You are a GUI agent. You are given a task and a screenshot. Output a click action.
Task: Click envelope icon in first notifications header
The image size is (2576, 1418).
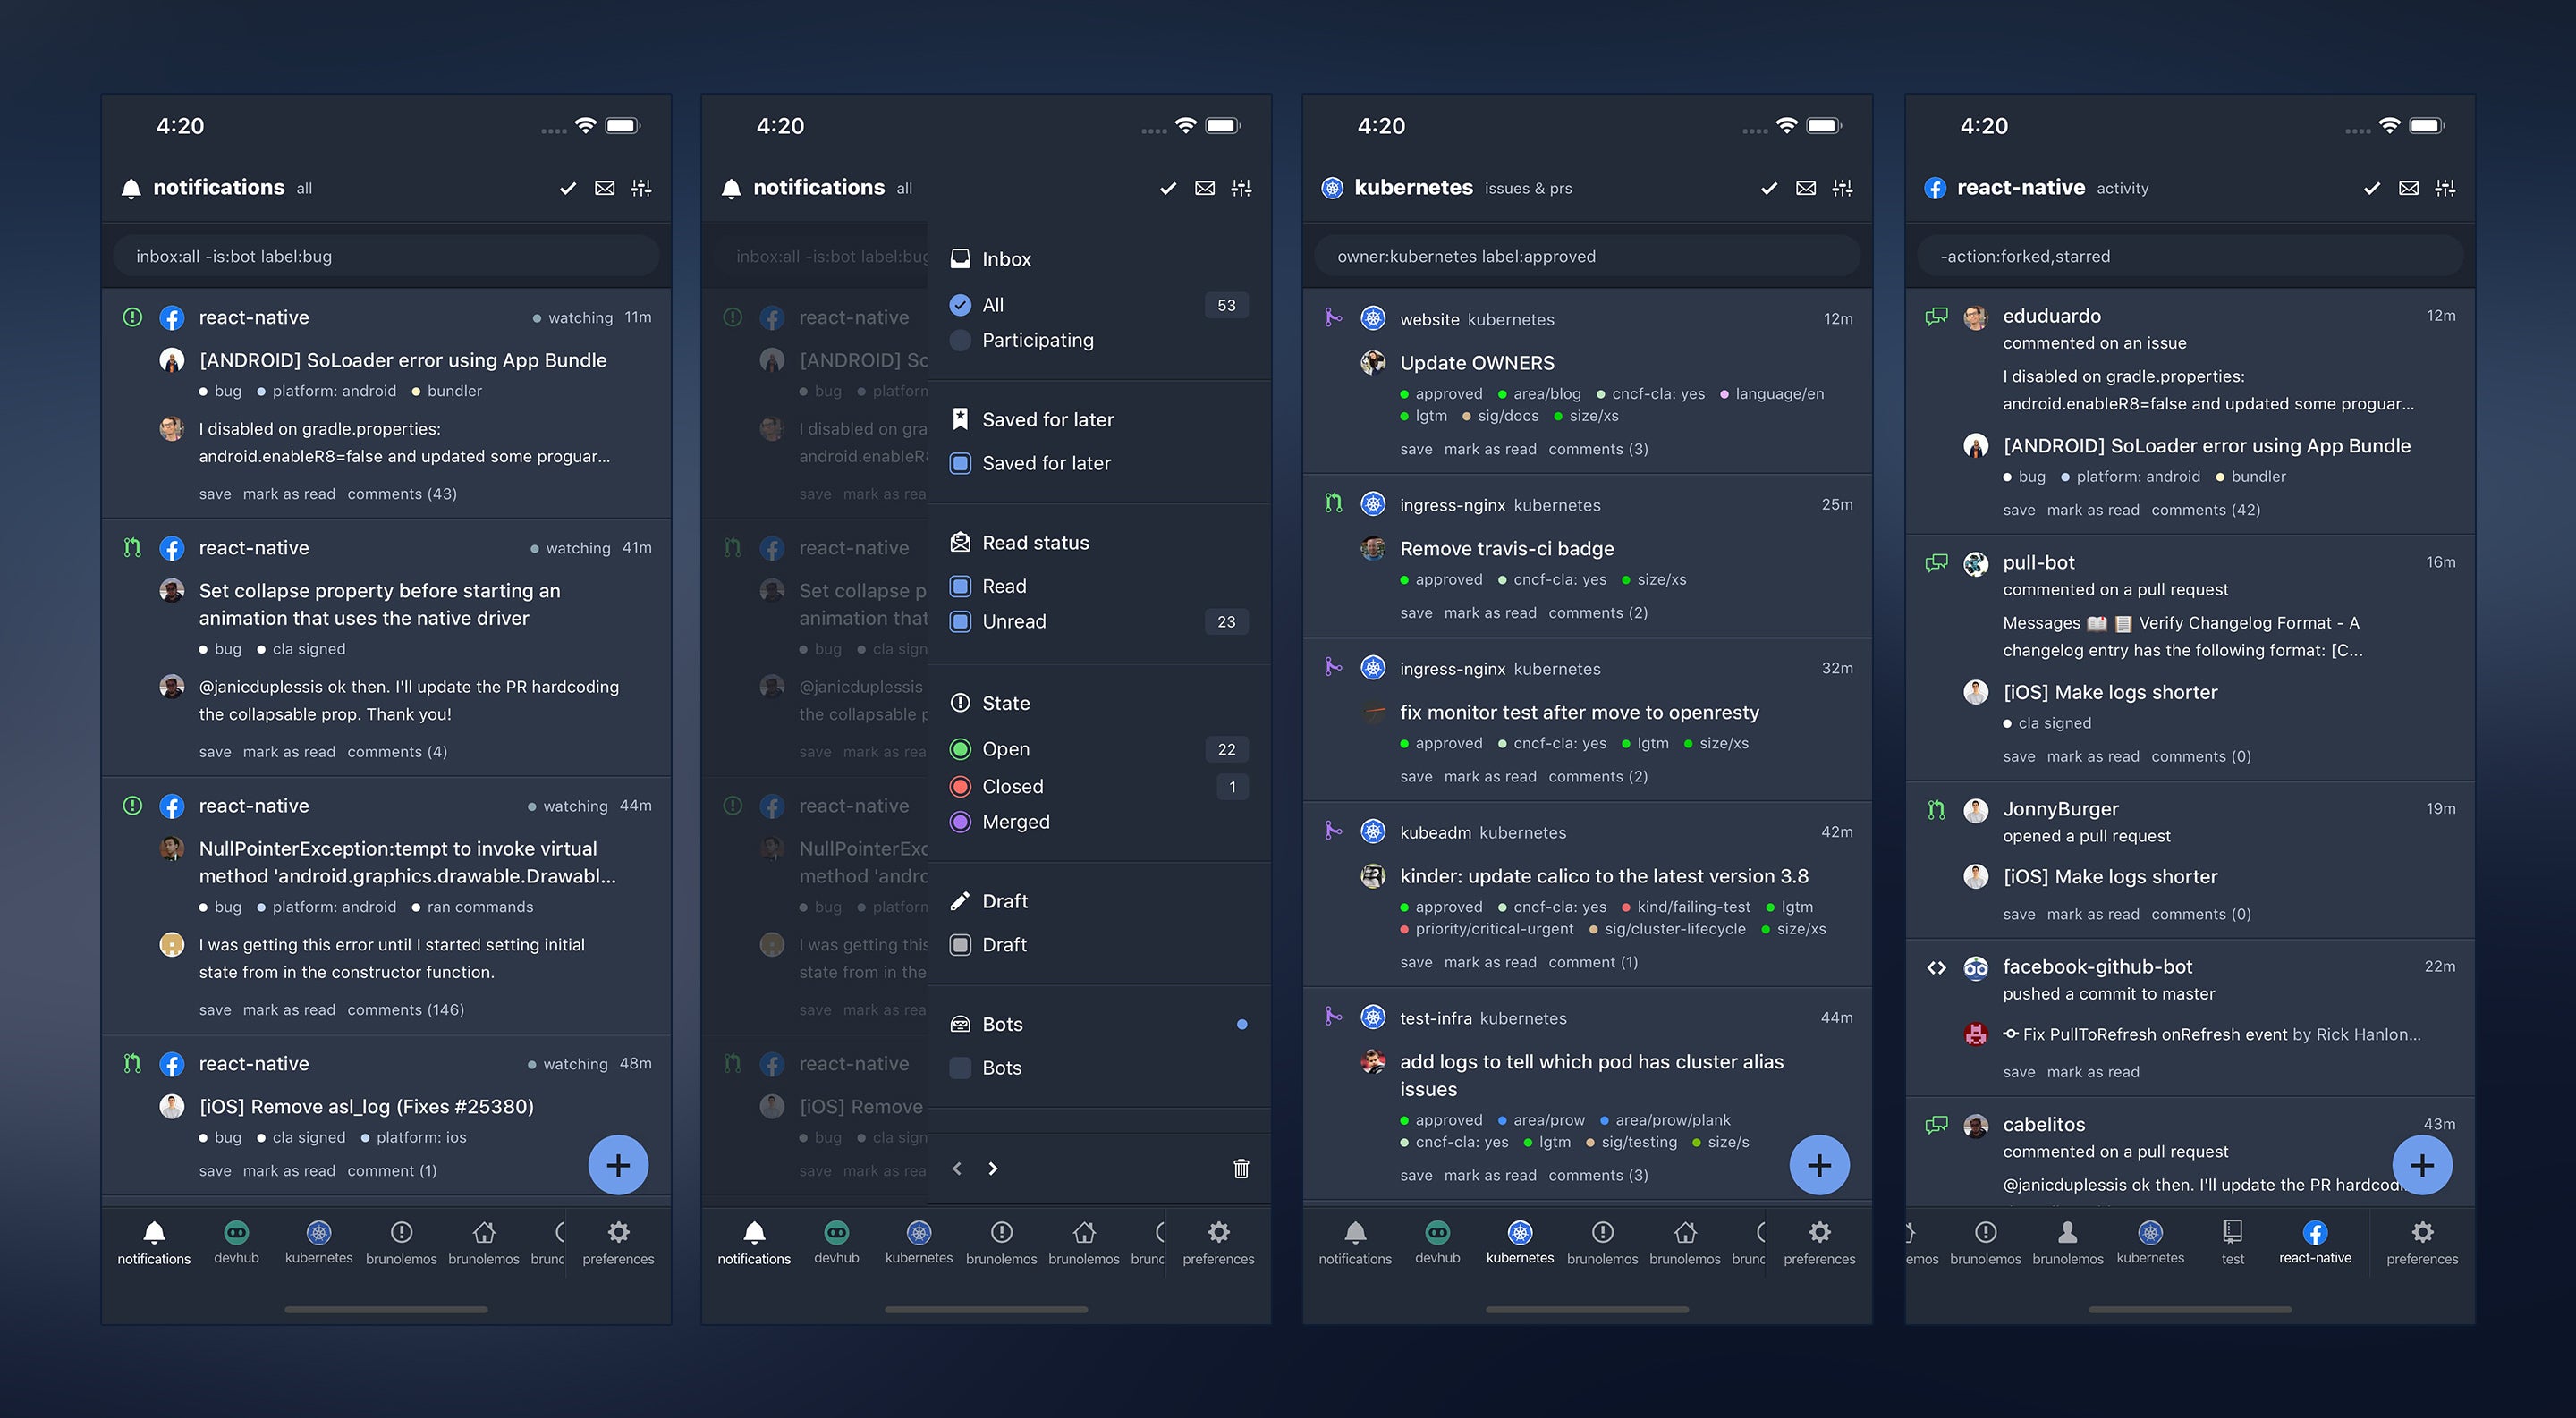[604, 188]
